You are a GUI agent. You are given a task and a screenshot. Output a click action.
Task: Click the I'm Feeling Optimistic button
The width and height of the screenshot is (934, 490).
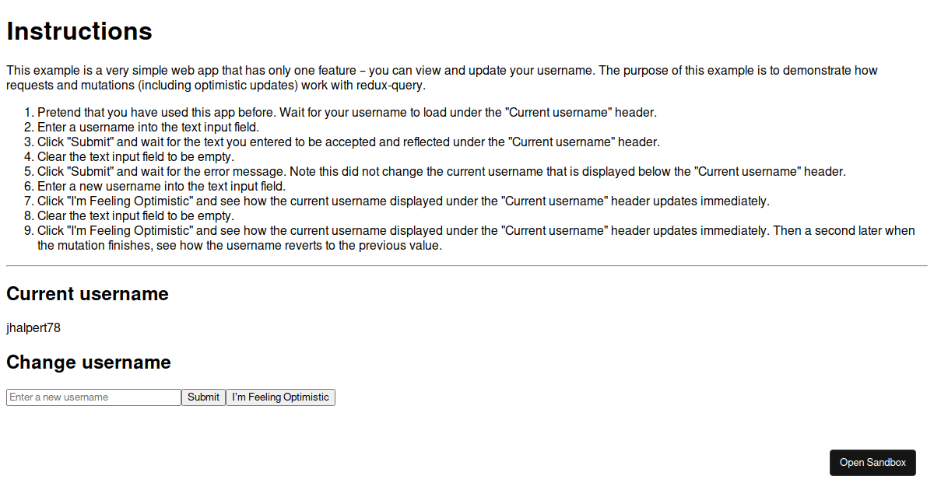(x=280, y=397)
